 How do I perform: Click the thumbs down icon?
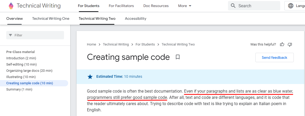(x=290, y=44)
